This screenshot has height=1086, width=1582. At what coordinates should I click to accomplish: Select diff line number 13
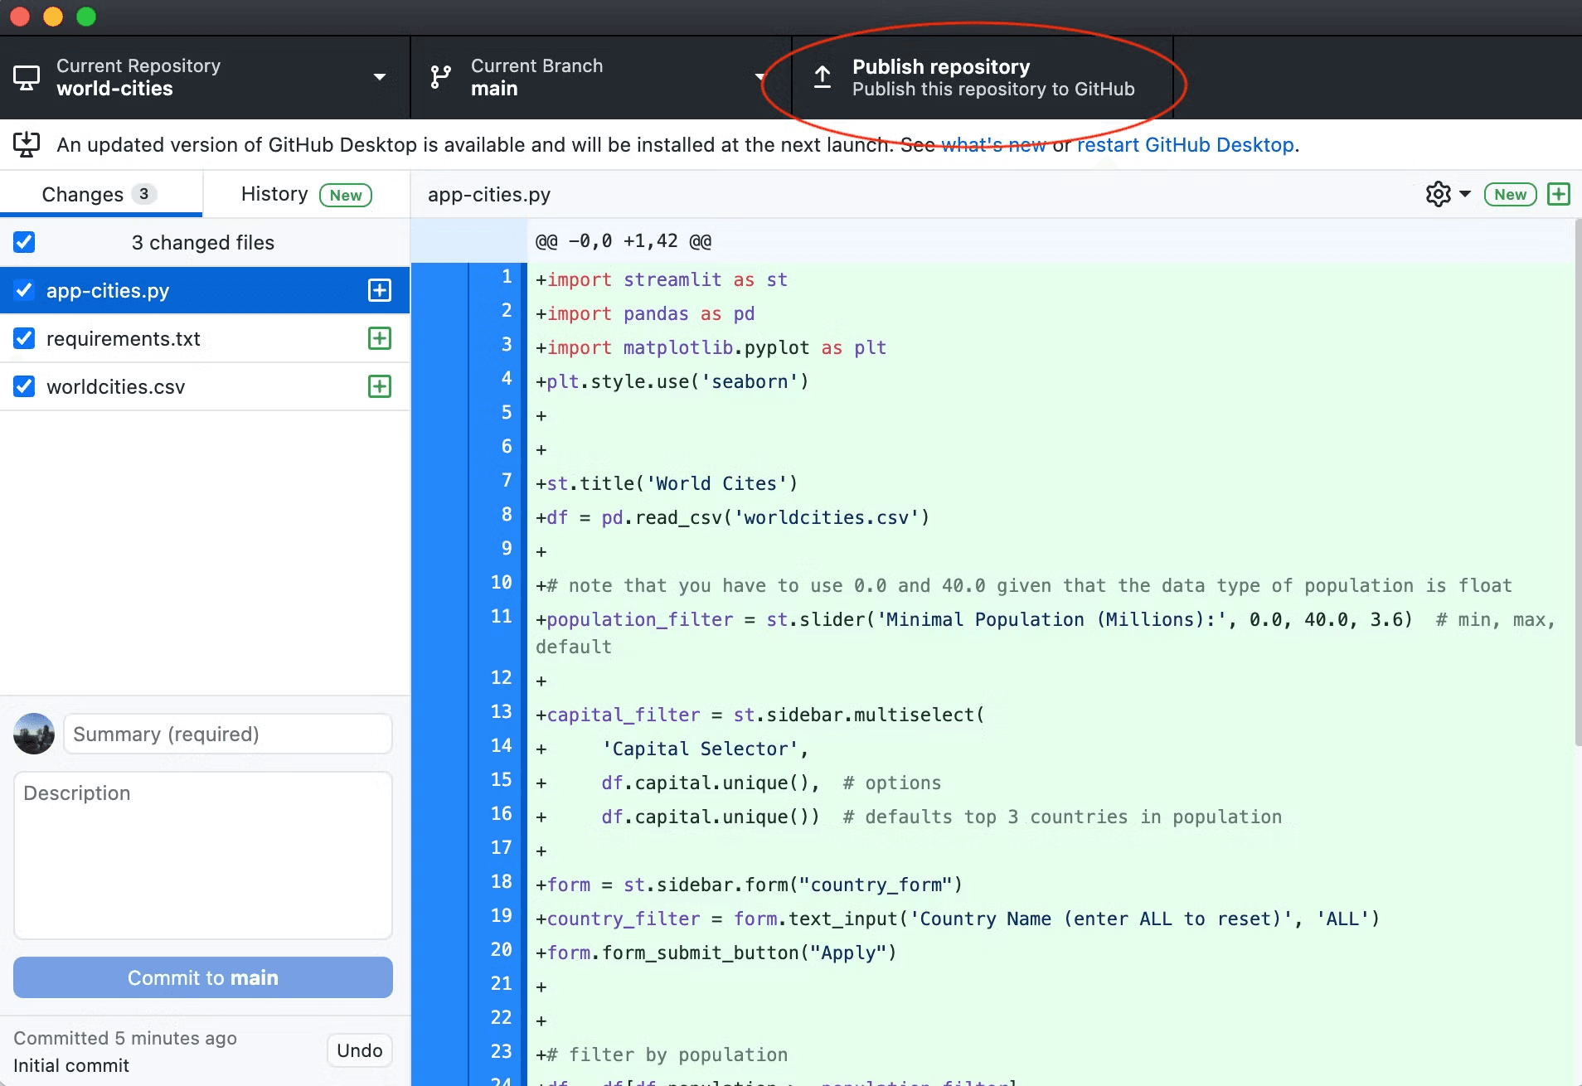click(x=501, y=711)
